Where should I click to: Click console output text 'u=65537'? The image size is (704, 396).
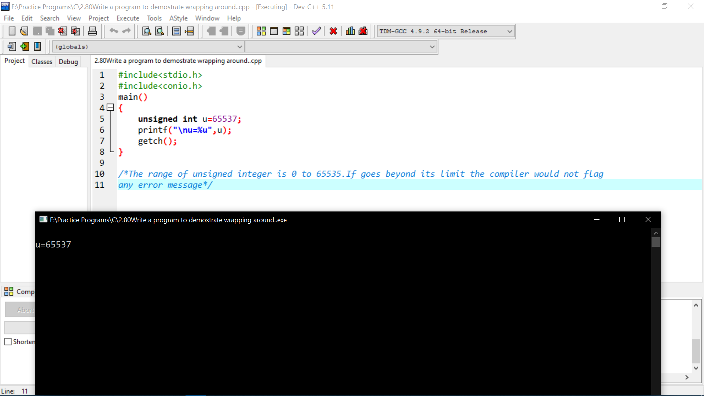pos(53,245)
